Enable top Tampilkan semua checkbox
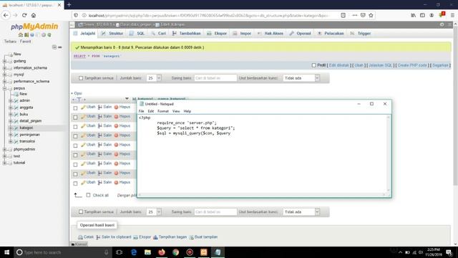This screenshot has height=258, width=458. (81, 78)
